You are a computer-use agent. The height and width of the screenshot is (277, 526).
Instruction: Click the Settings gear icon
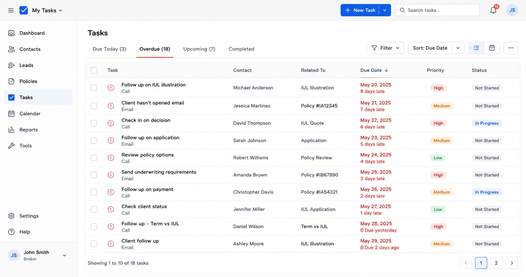(11, 216)
